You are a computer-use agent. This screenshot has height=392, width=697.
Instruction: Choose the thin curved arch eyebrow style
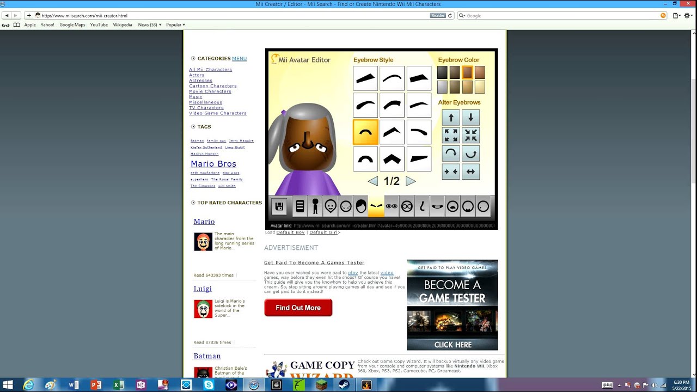[392, 78]
